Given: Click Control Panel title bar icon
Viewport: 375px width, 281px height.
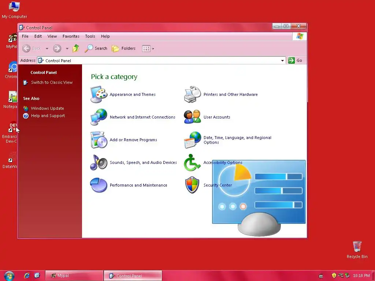Looking at the screenshot, I should (22, 27).
